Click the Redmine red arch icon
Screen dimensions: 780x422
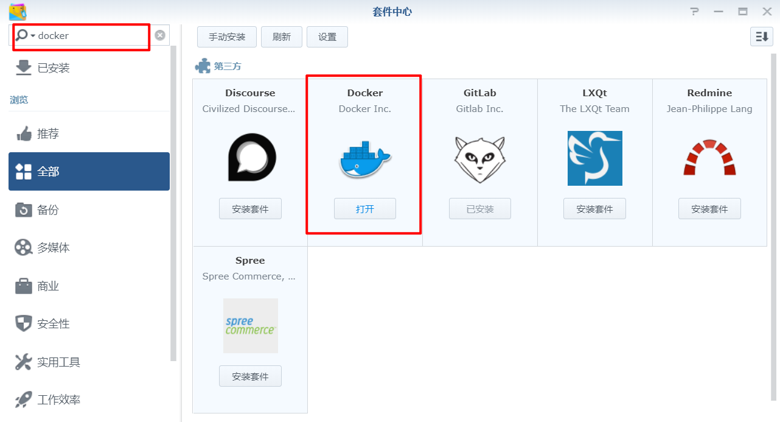pos(709,158)
